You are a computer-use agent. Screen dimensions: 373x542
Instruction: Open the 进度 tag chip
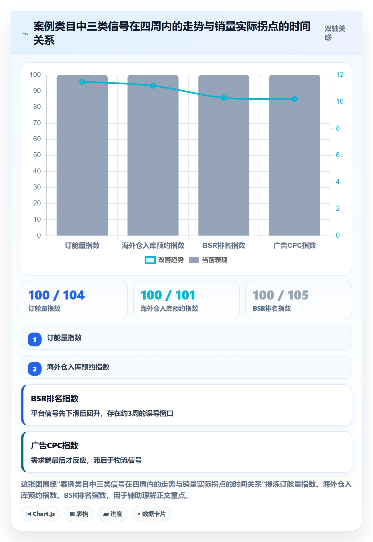pyautogui.click(x=112, y=514)
